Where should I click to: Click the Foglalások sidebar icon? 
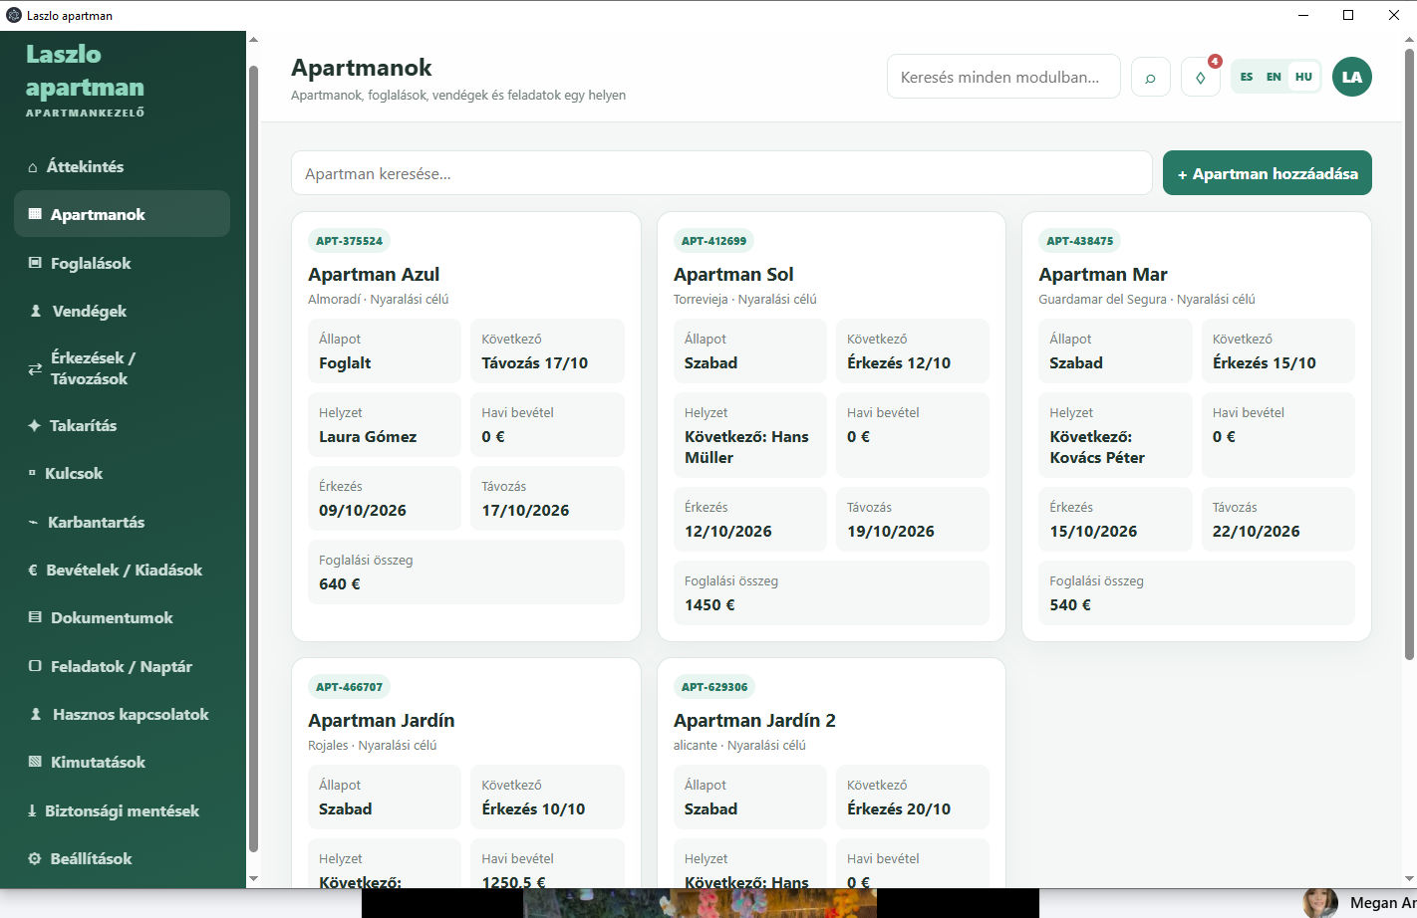click(x=35, y=263)
